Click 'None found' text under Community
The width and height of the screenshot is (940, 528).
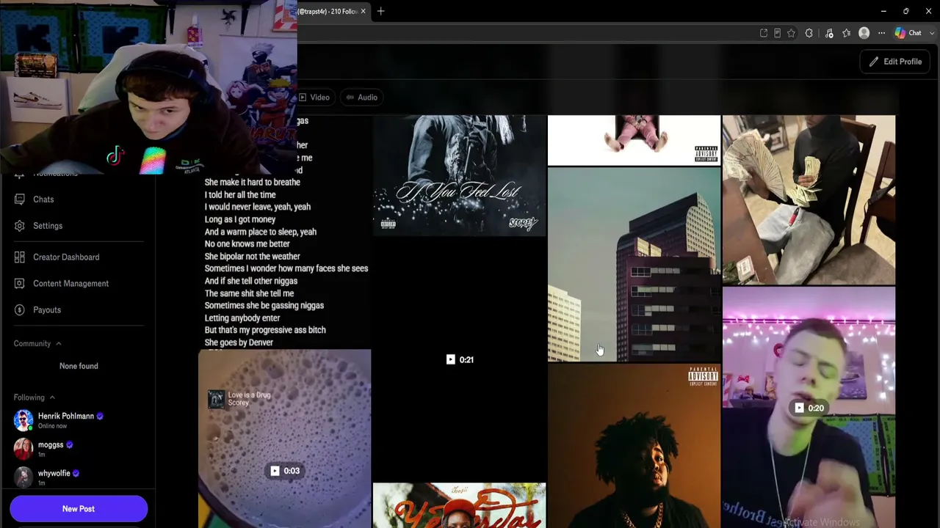(79, 366)
